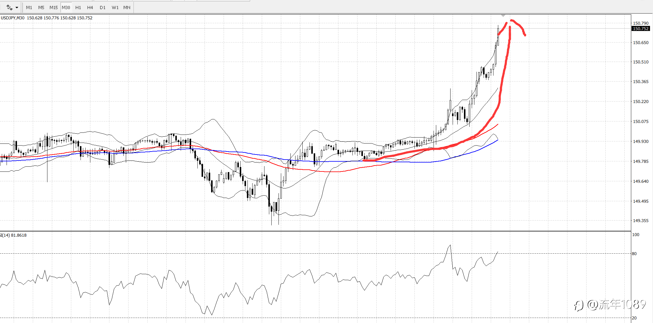Switch to the H1 hourly timeframe
The width and height of the screenshot is (653, 323).
[x=78, y=7]
